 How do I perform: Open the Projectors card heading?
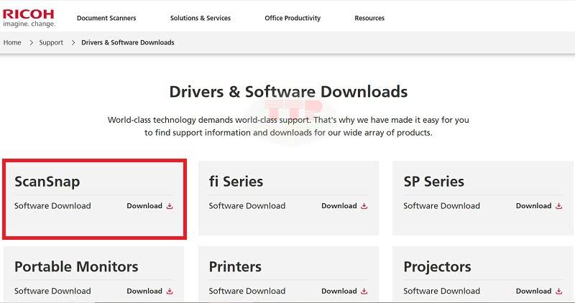(x=437, y=267)
